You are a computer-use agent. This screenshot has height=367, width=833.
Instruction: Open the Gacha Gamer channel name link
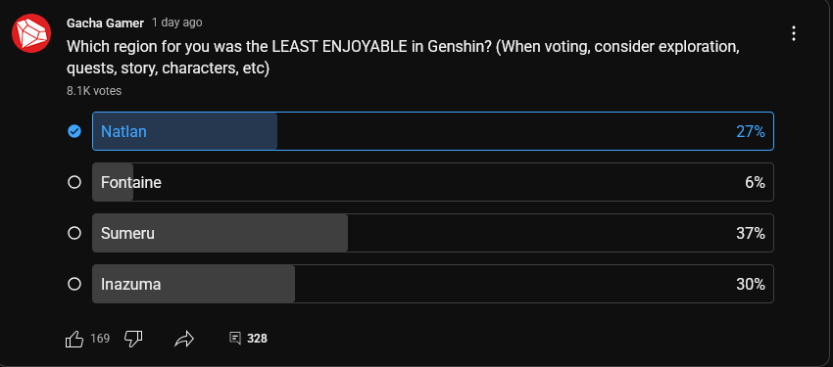tap(105, 23)
